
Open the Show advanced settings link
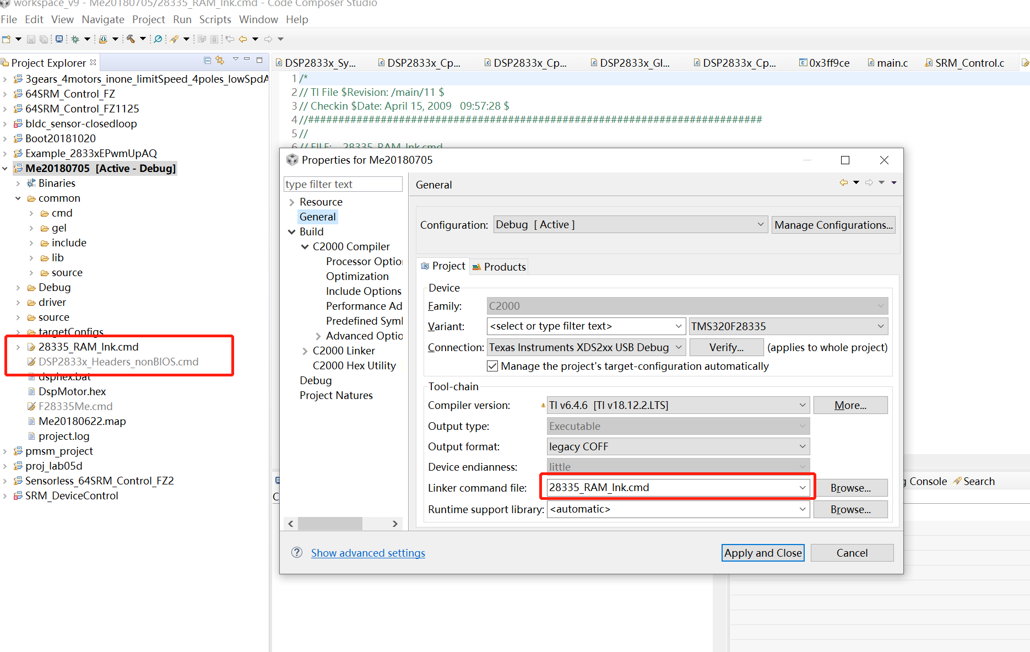point(368,553)
